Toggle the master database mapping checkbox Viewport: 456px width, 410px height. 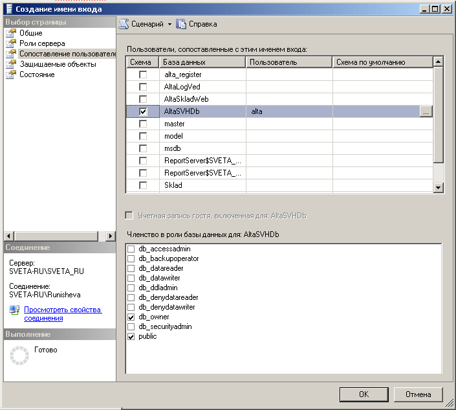[x=143, y=124]
